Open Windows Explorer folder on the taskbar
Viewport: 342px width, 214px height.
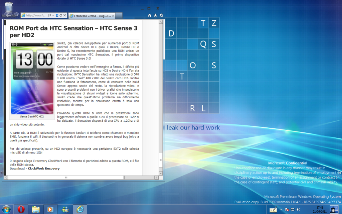pos(36,209)
